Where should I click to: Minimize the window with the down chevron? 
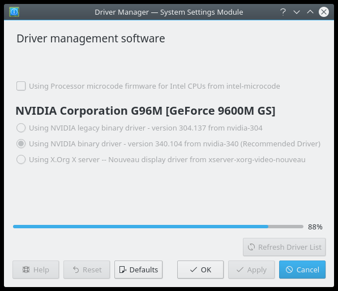(x=297, y=12)
